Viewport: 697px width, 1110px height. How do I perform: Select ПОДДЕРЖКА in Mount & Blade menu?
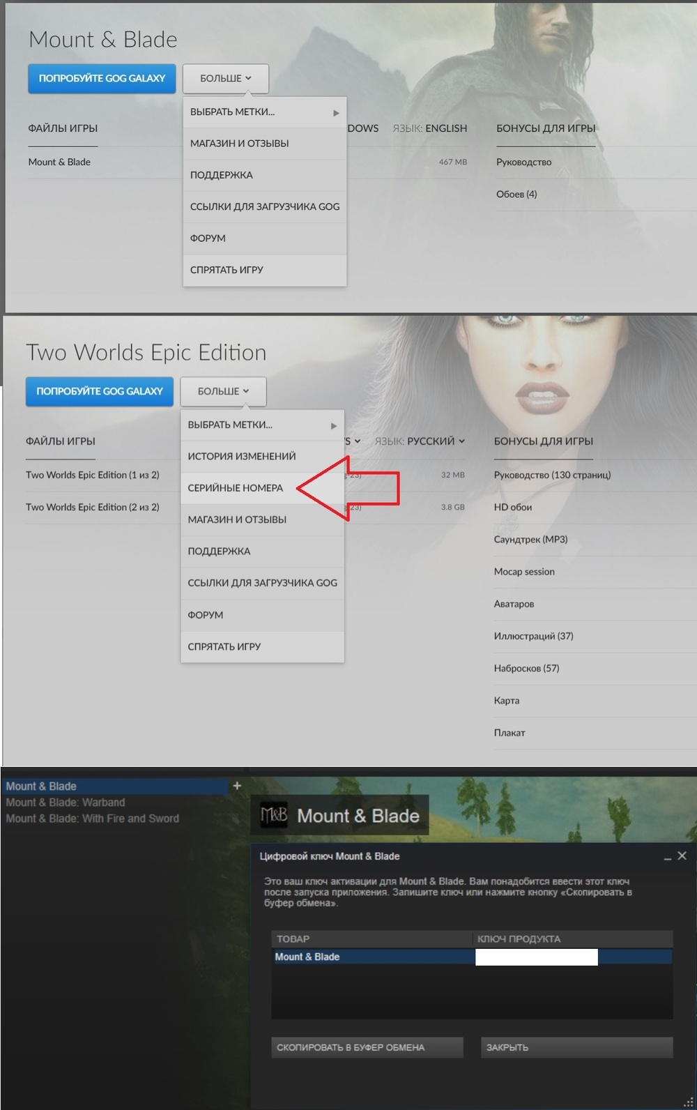265,175
